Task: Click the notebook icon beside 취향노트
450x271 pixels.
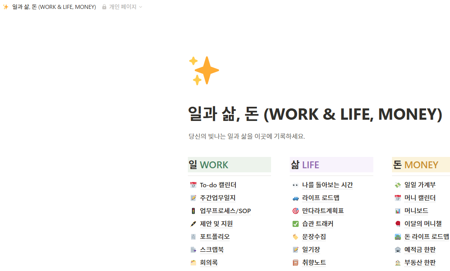Action: (295, 263)
